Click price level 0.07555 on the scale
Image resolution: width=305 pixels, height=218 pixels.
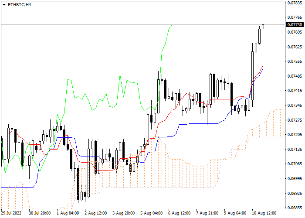[295, 61]
